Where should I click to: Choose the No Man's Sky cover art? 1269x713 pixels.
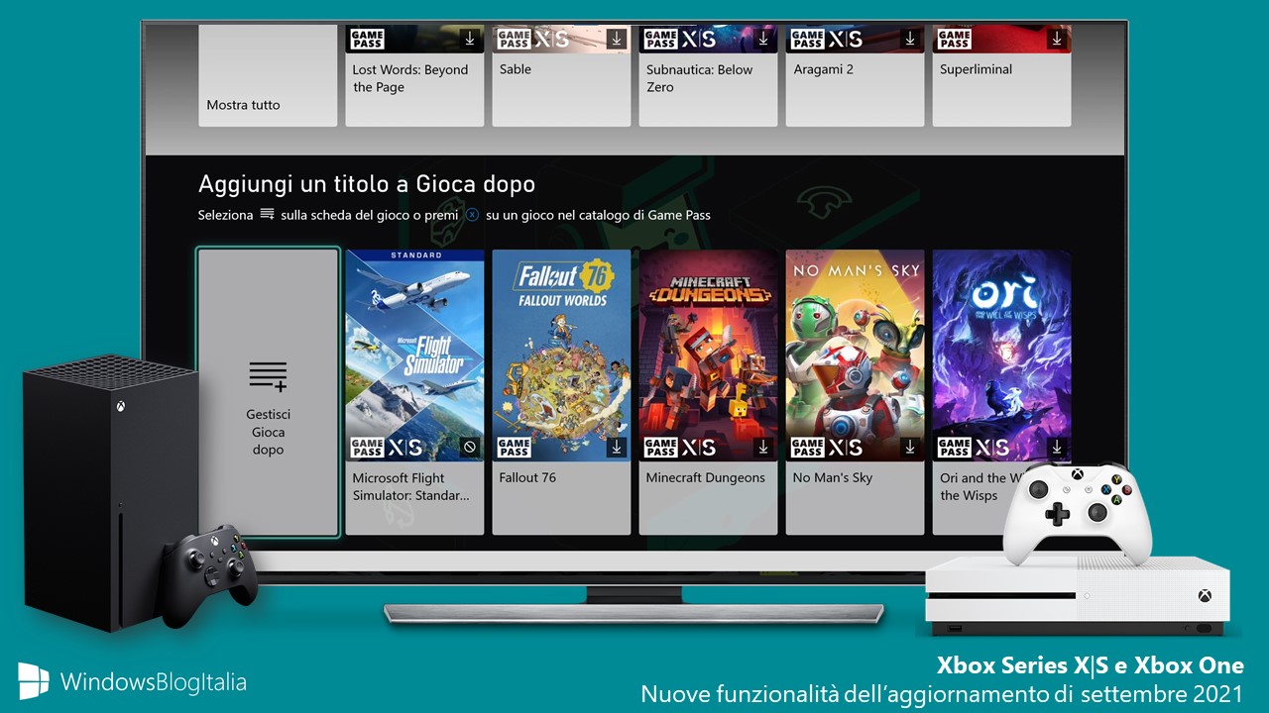[x=855, y=355]
